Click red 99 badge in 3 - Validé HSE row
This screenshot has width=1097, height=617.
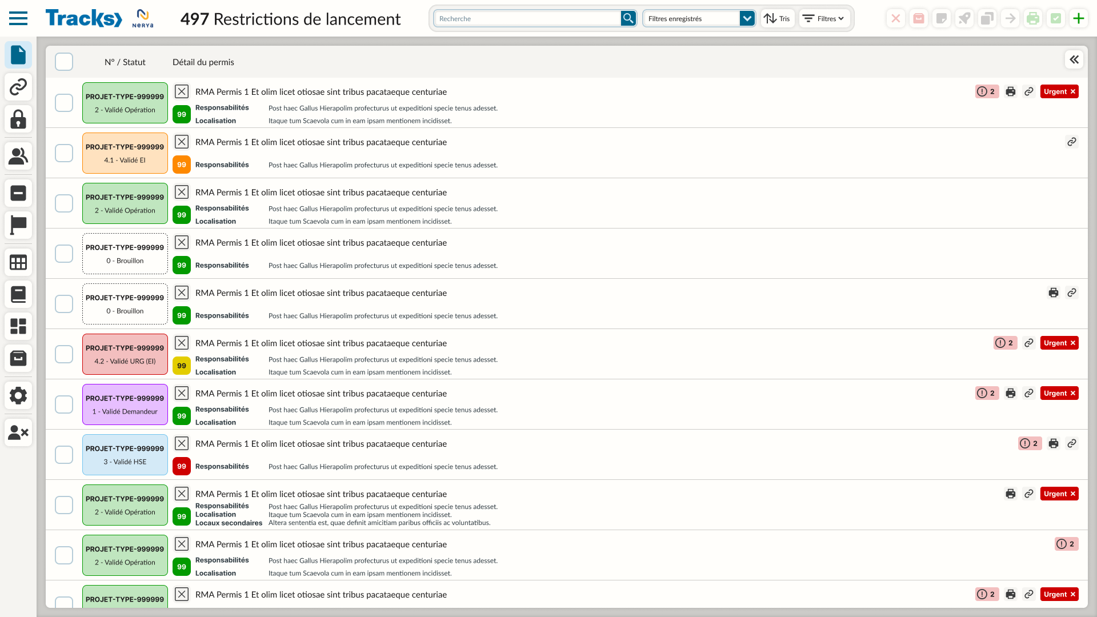(x=182, y=466)
